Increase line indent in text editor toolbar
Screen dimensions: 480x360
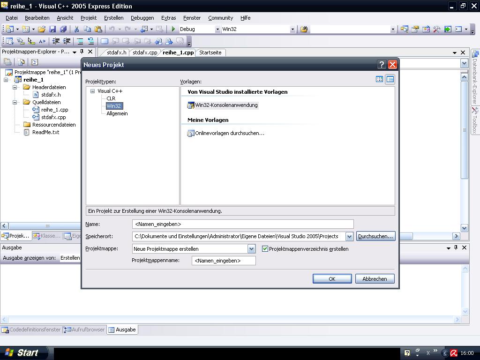point(67,41)
